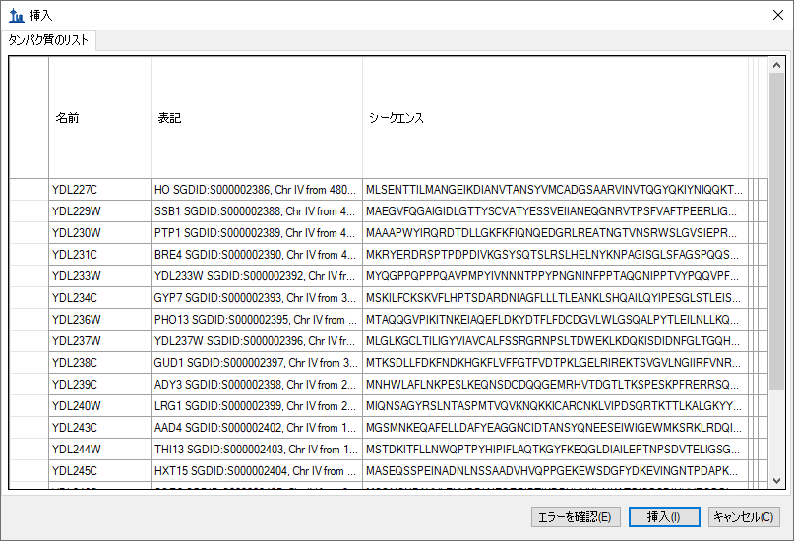Click the 挿入(I) button

click(663, 516)
